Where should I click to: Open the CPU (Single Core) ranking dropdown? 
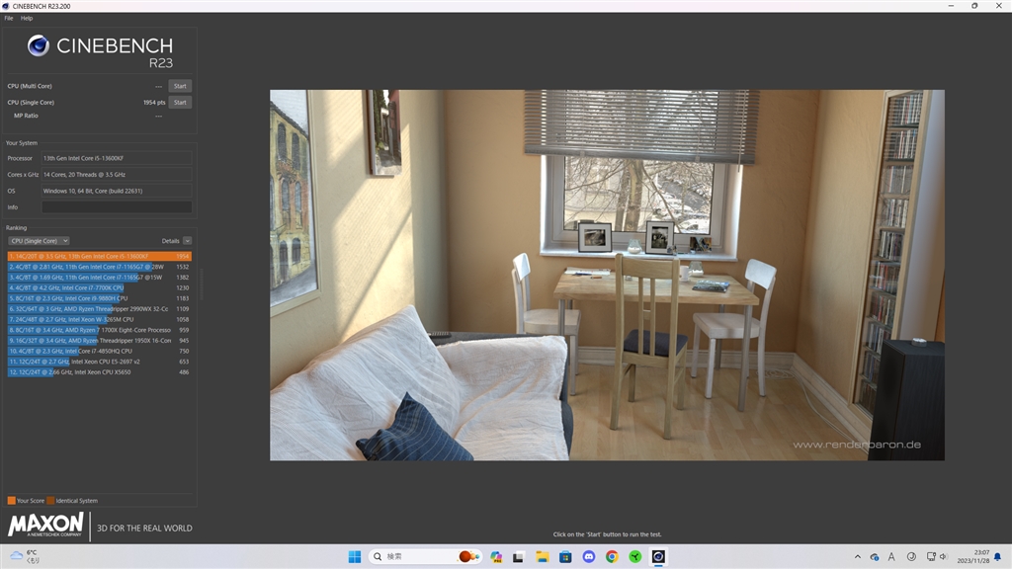pyautogui.click(x=39, y=241)
